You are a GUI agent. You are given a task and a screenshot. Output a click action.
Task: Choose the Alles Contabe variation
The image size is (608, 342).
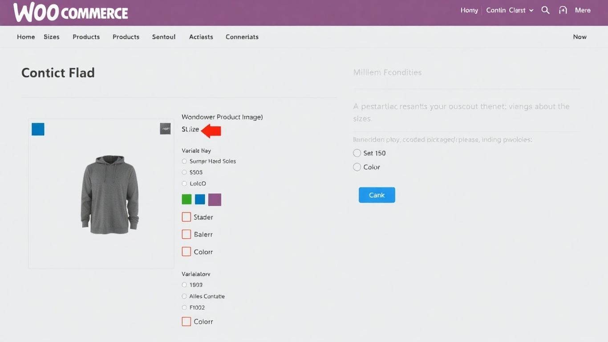[x=184, y=296]
